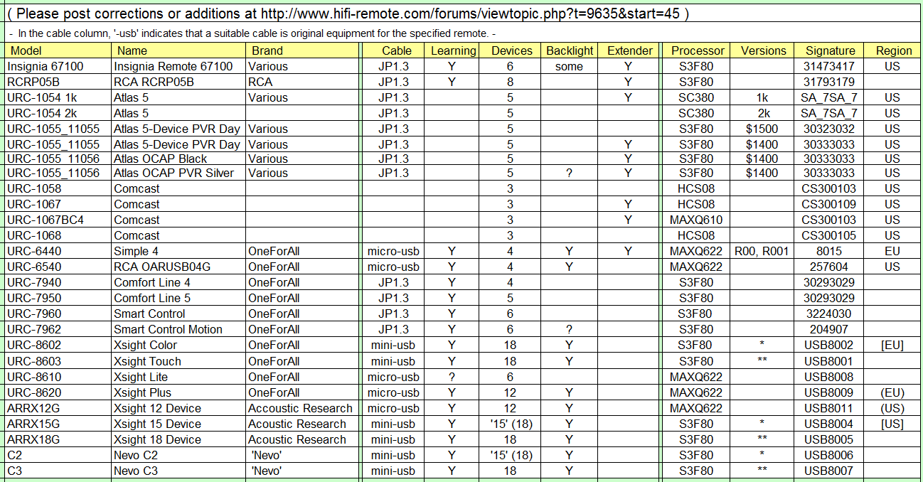Image resolution: width=923 pixels, height=482 pixels.
Task: Select the Backlight column header
Action: (x=569, y=50)
